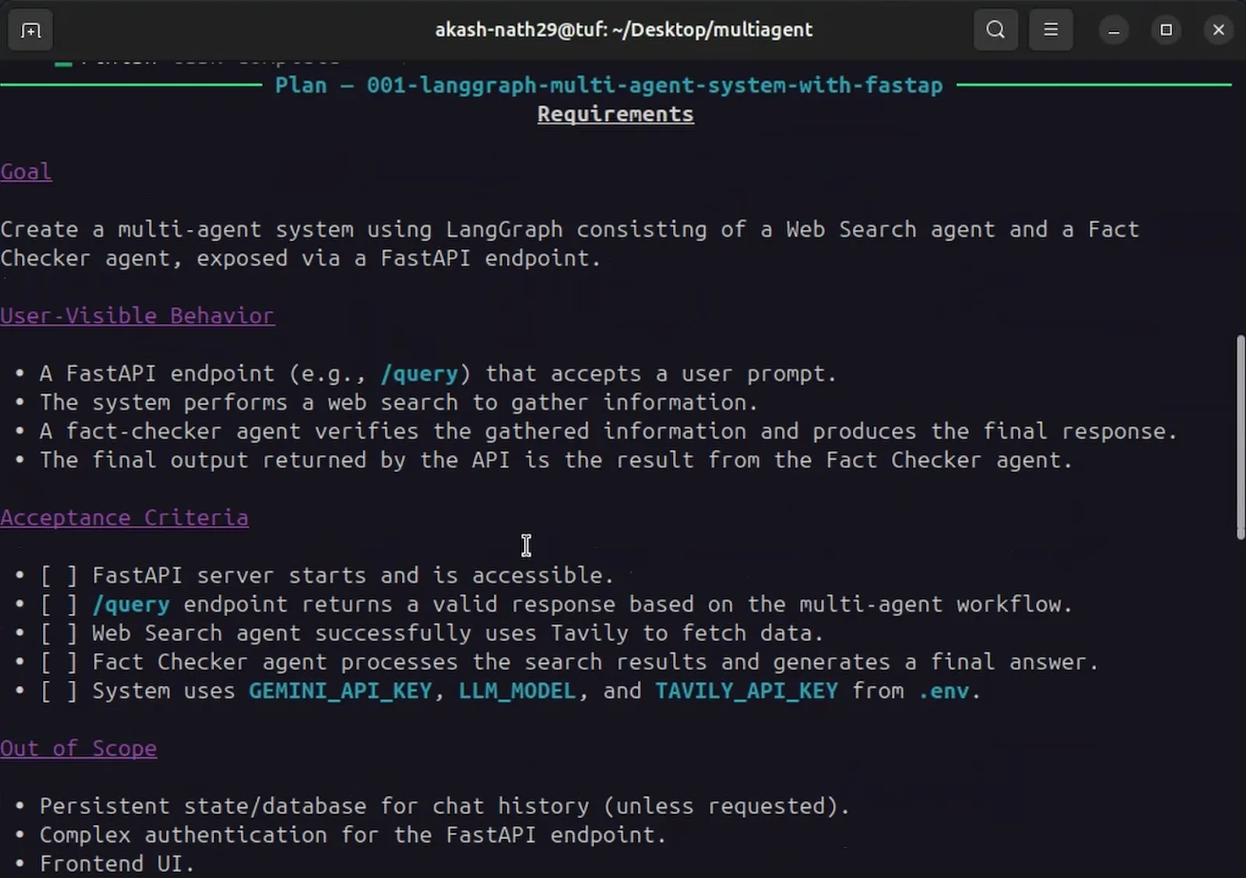The height and width of the screenshot is (878, 1246).
Task: Click '/query' in the FastAPI endpoint bullet
Action: 419,374
